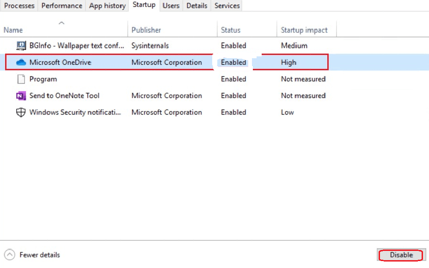The height and width of the screenshot is (268, 429).
Task: Open the Details tab
Action: tap(197, 6)
